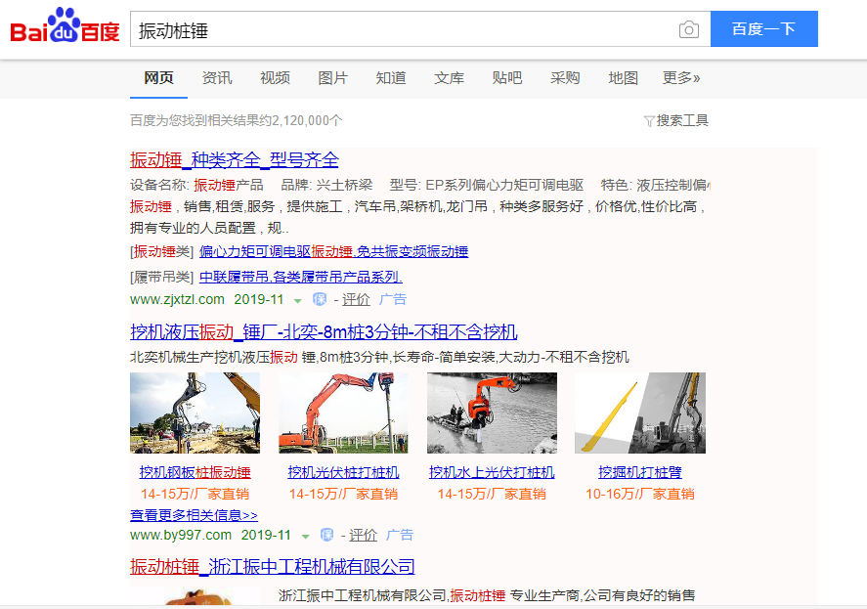
Task: Open the 挖机光伏桩打桩机 thumbnail image
Action: (343, 413)
